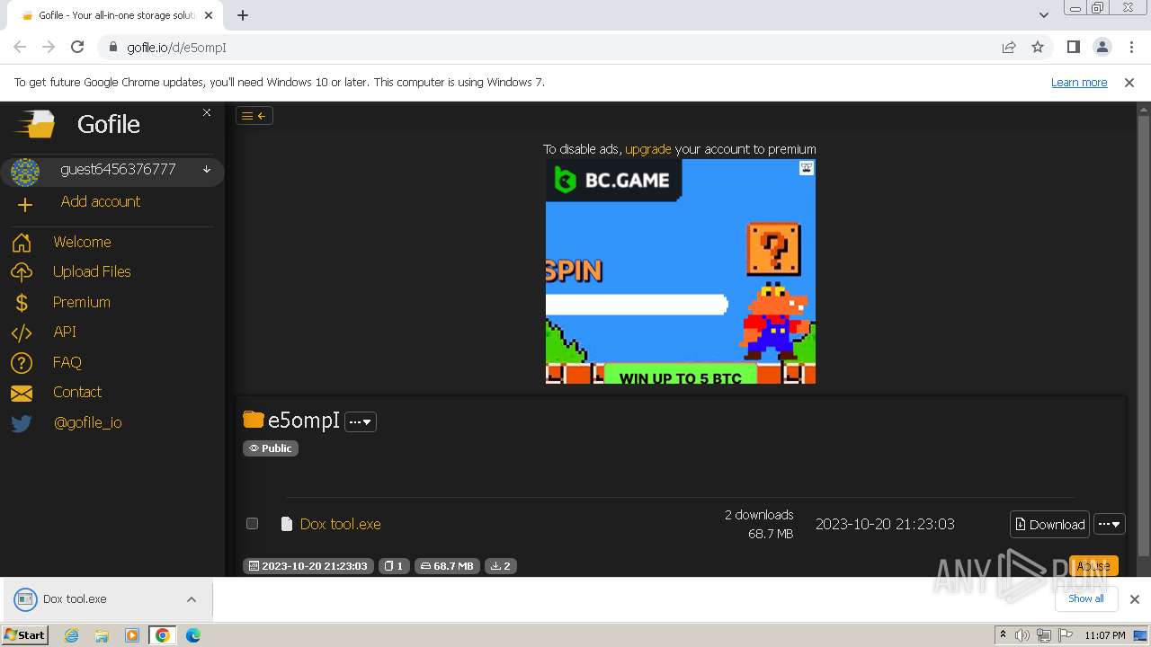Click Show all downloads
The image size is (1151, 647).
1085,598
